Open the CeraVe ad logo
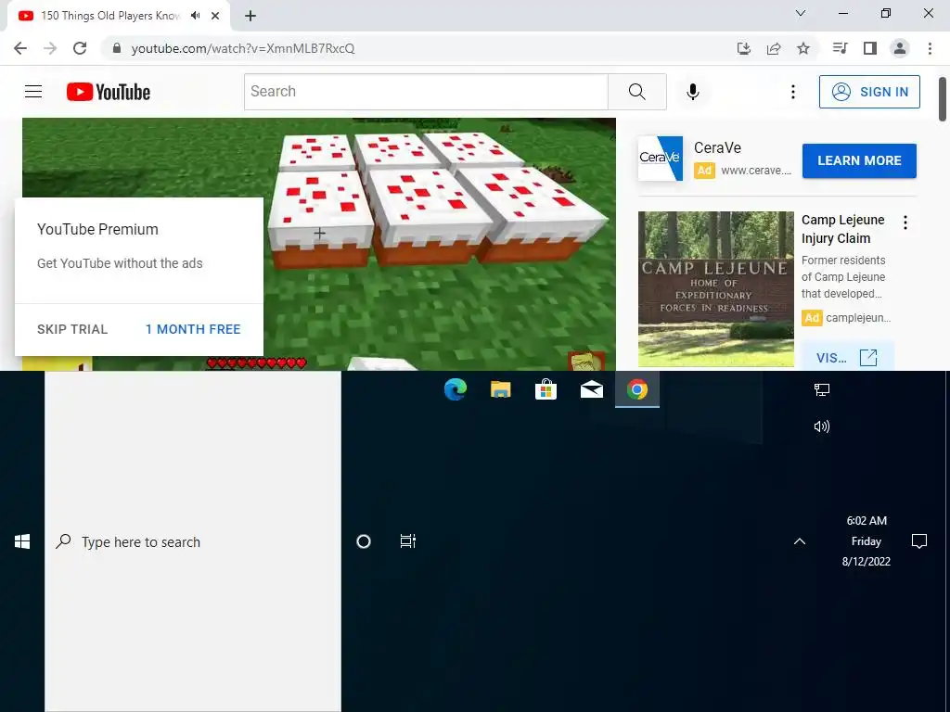Image resolution: width=950 pixels, height=712 pixels. [661, 158]
